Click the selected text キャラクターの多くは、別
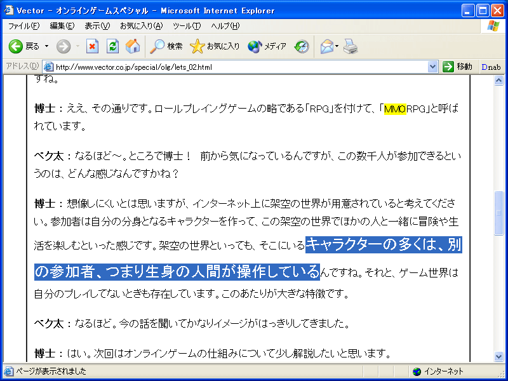The height and width of the screenshot is (381, 508). [x=384, y=245]
